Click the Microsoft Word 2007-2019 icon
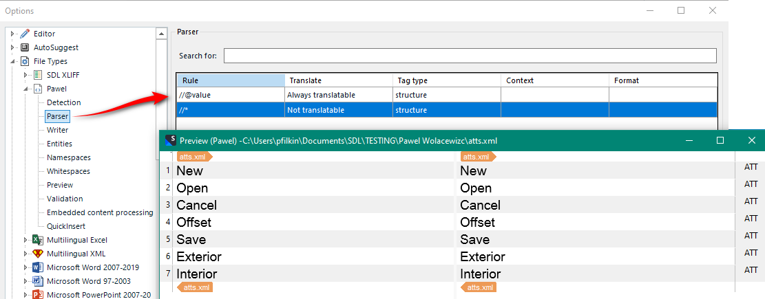 (38, 267)
